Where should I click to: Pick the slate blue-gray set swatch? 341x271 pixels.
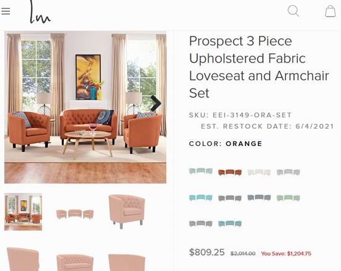pyautogui.click(x=259, y=197)
